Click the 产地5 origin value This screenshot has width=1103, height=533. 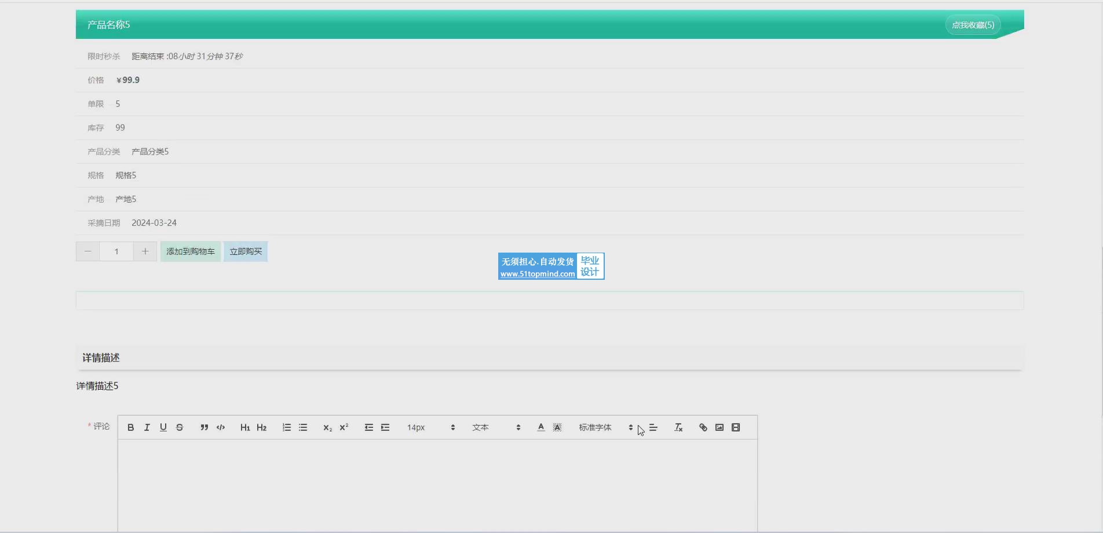[126, 199]
